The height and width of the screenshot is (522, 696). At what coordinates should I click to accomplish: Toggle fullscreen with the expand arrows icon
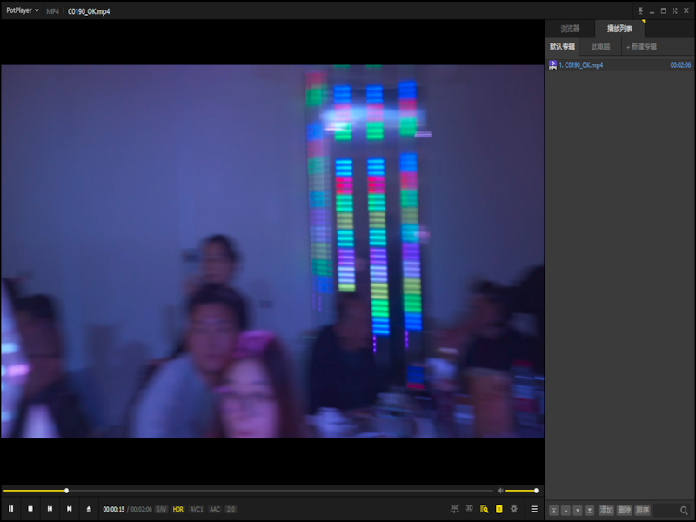[675, 10]
